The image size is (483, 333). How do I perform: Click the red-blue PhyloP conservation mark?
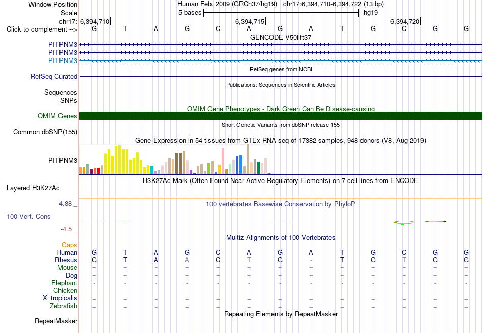tap(435, 221)
